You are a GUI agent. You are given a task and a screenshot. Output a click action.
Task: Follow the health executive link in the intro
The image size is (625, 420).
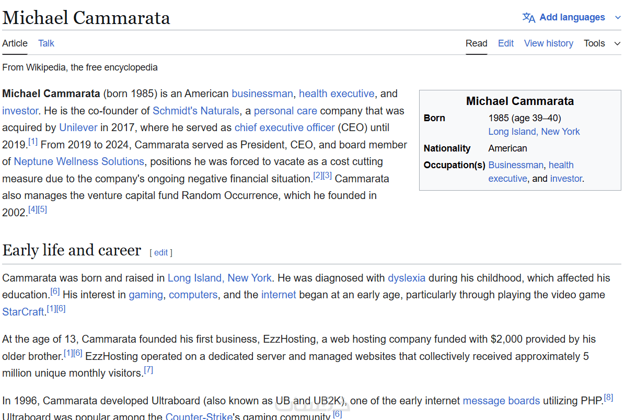click(337, 94)
